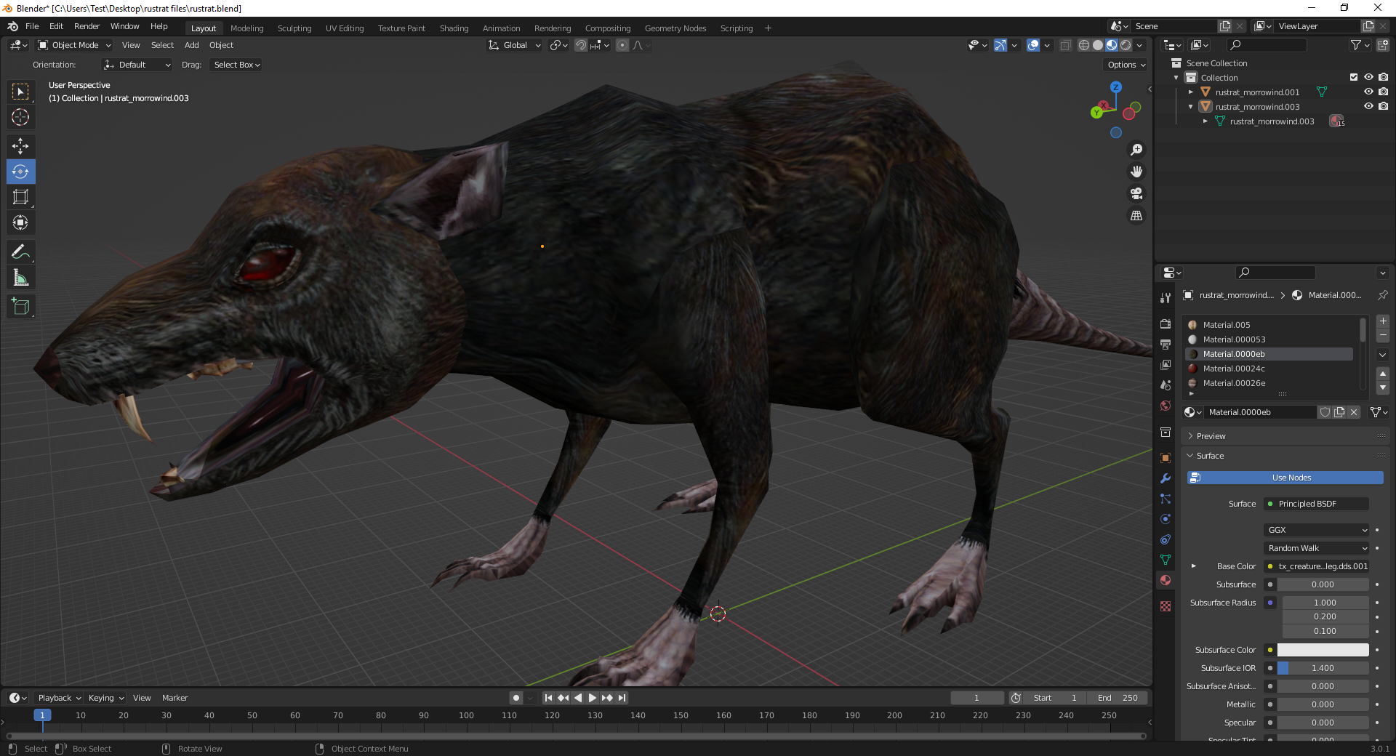Select the Move tool in toolbar
The image size is (1396, 756).
(x=20, y=146)
